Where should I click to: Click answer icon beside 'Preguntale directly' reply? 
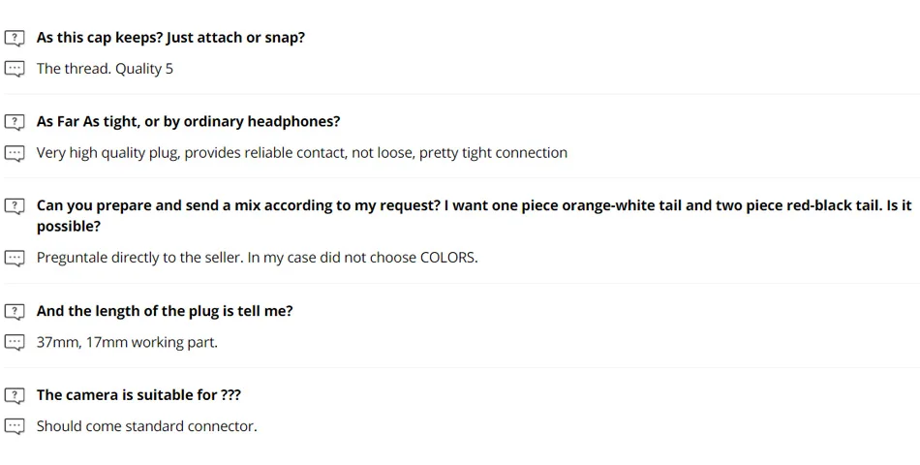pyautogui.click(x=15, y=258)
